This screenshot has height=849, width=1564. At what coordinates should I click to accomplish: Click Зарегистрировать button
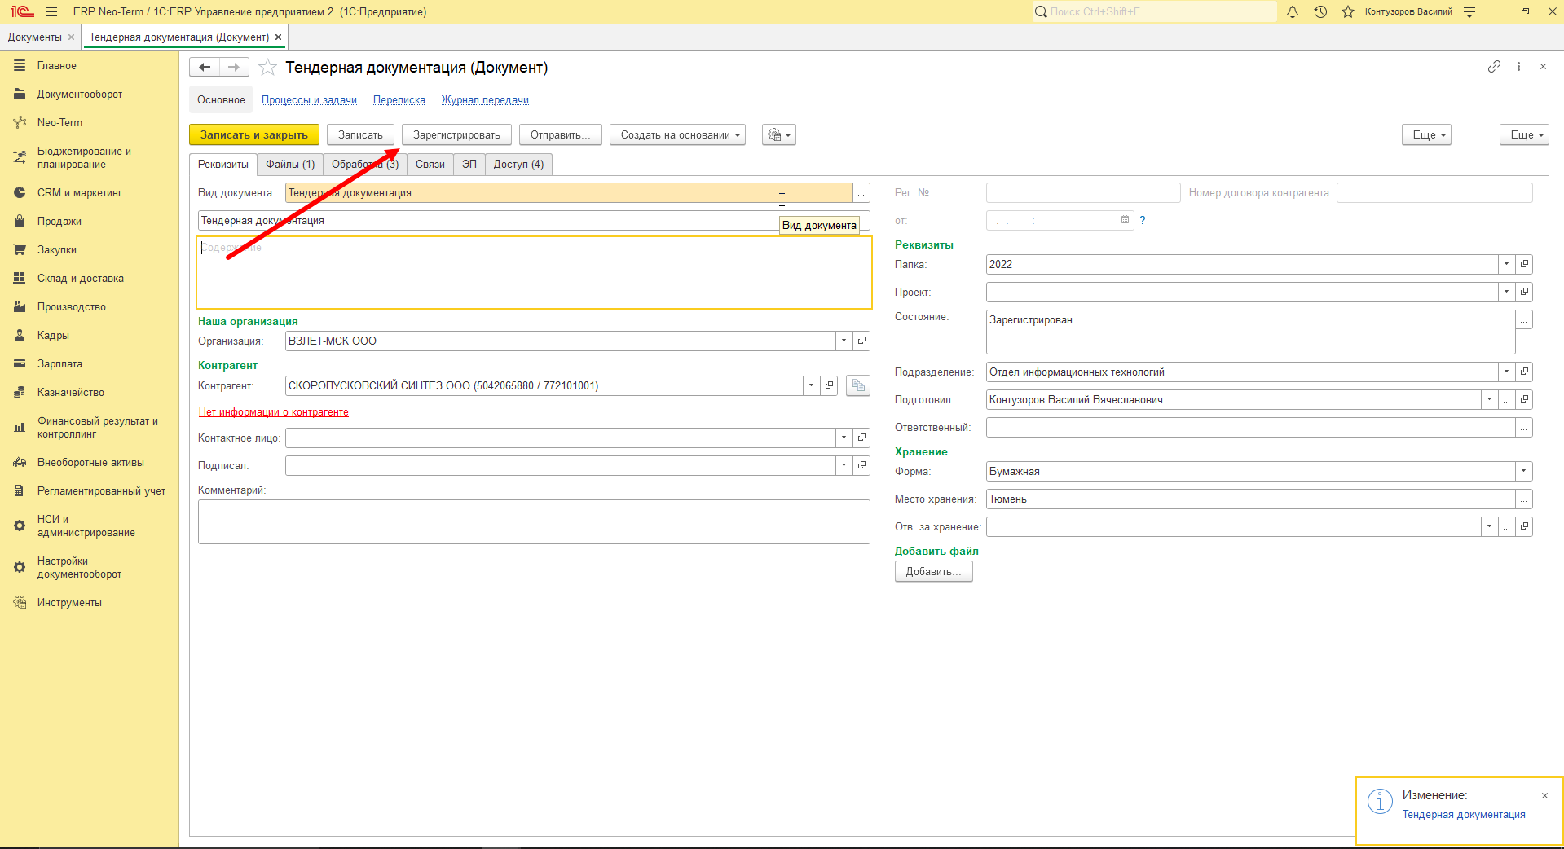(x=456, y=134)
